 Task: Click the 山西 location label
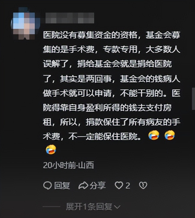[x=86, y=165]
